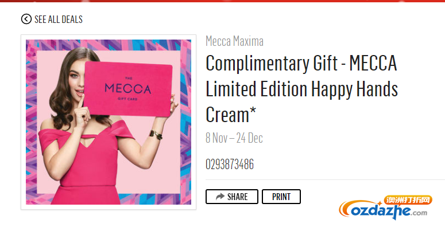Screen dimensions: 445x227
Task: Click the pink MECCA gift card in image
Action: click(x=128, y=89)
